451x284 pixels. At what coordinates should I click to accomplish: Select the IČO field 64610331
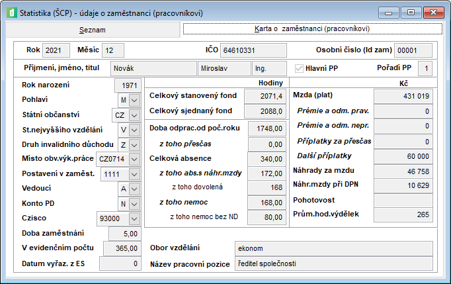point(253,50)
